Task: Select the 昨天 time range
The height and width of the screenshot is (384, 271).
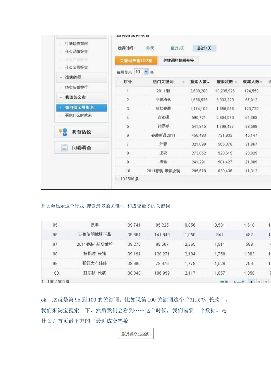Action: [150, 48]
